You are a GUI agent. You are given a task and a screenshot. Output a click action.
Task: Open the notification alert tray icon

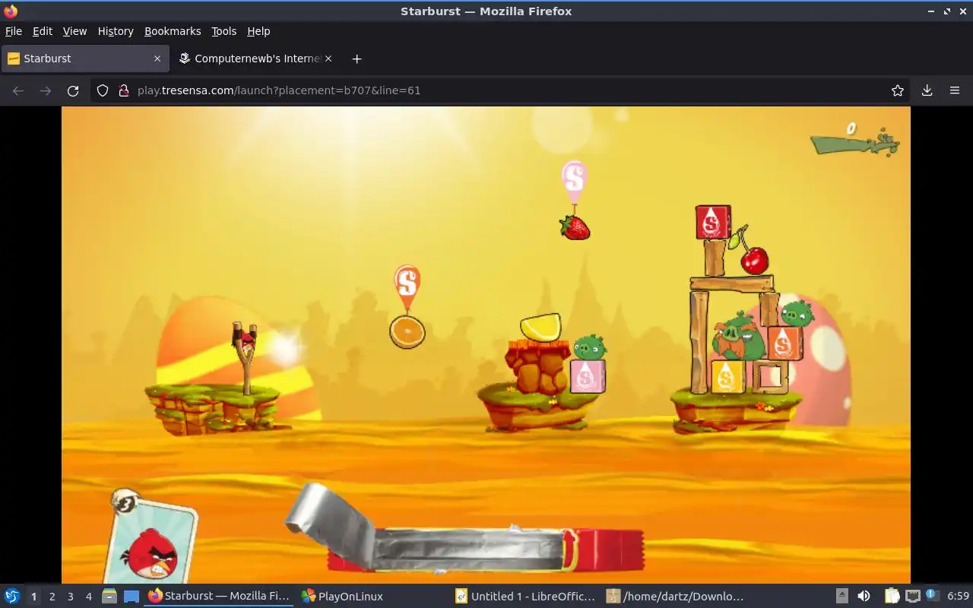click(933, 596)
